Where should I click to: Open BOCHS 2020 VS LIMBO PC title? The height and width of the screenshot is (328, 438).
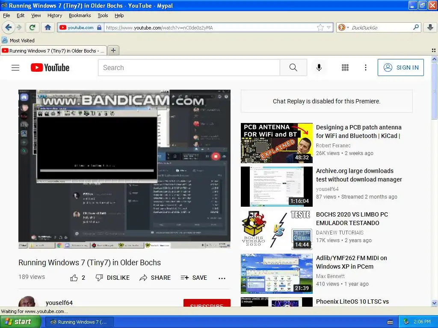[x=352, y=219]
